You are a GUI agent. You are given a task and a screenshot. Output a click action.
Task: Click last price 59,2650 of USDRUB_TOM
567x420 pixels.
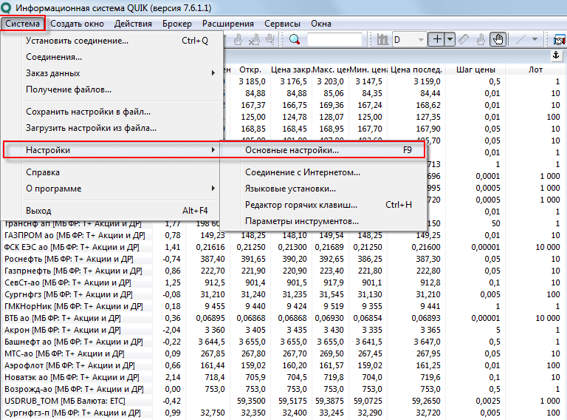click(426, 402)
